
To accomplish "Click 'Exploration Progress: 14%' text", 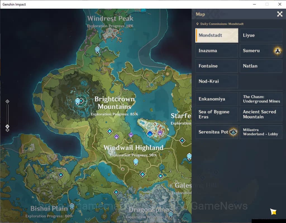I will pos(110,26).
